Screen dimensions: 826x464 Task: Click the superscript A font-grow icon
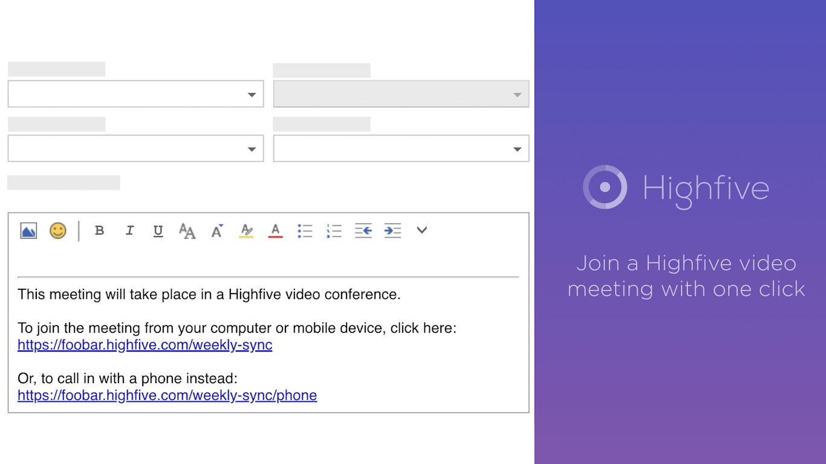(217, 231)
